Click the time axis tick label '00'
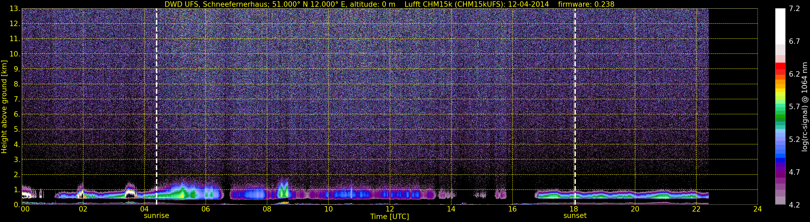The image size is (810, 222). pyautogui.click(x=25, y=209)
